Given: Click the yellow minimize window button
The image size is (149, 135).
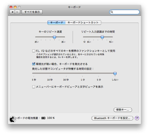Looking at the screenshot, I should click(15, 7).
